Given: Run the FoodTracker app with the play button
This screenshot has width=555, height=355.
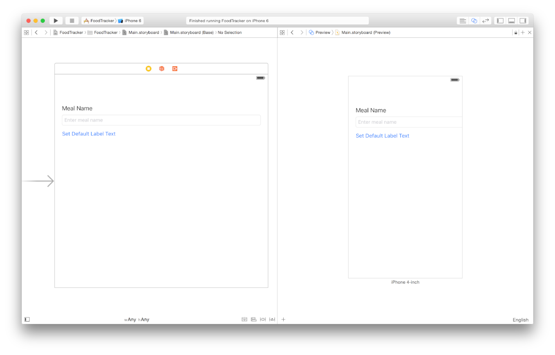Looking at the screenshot, I should [x=56, y=20].
